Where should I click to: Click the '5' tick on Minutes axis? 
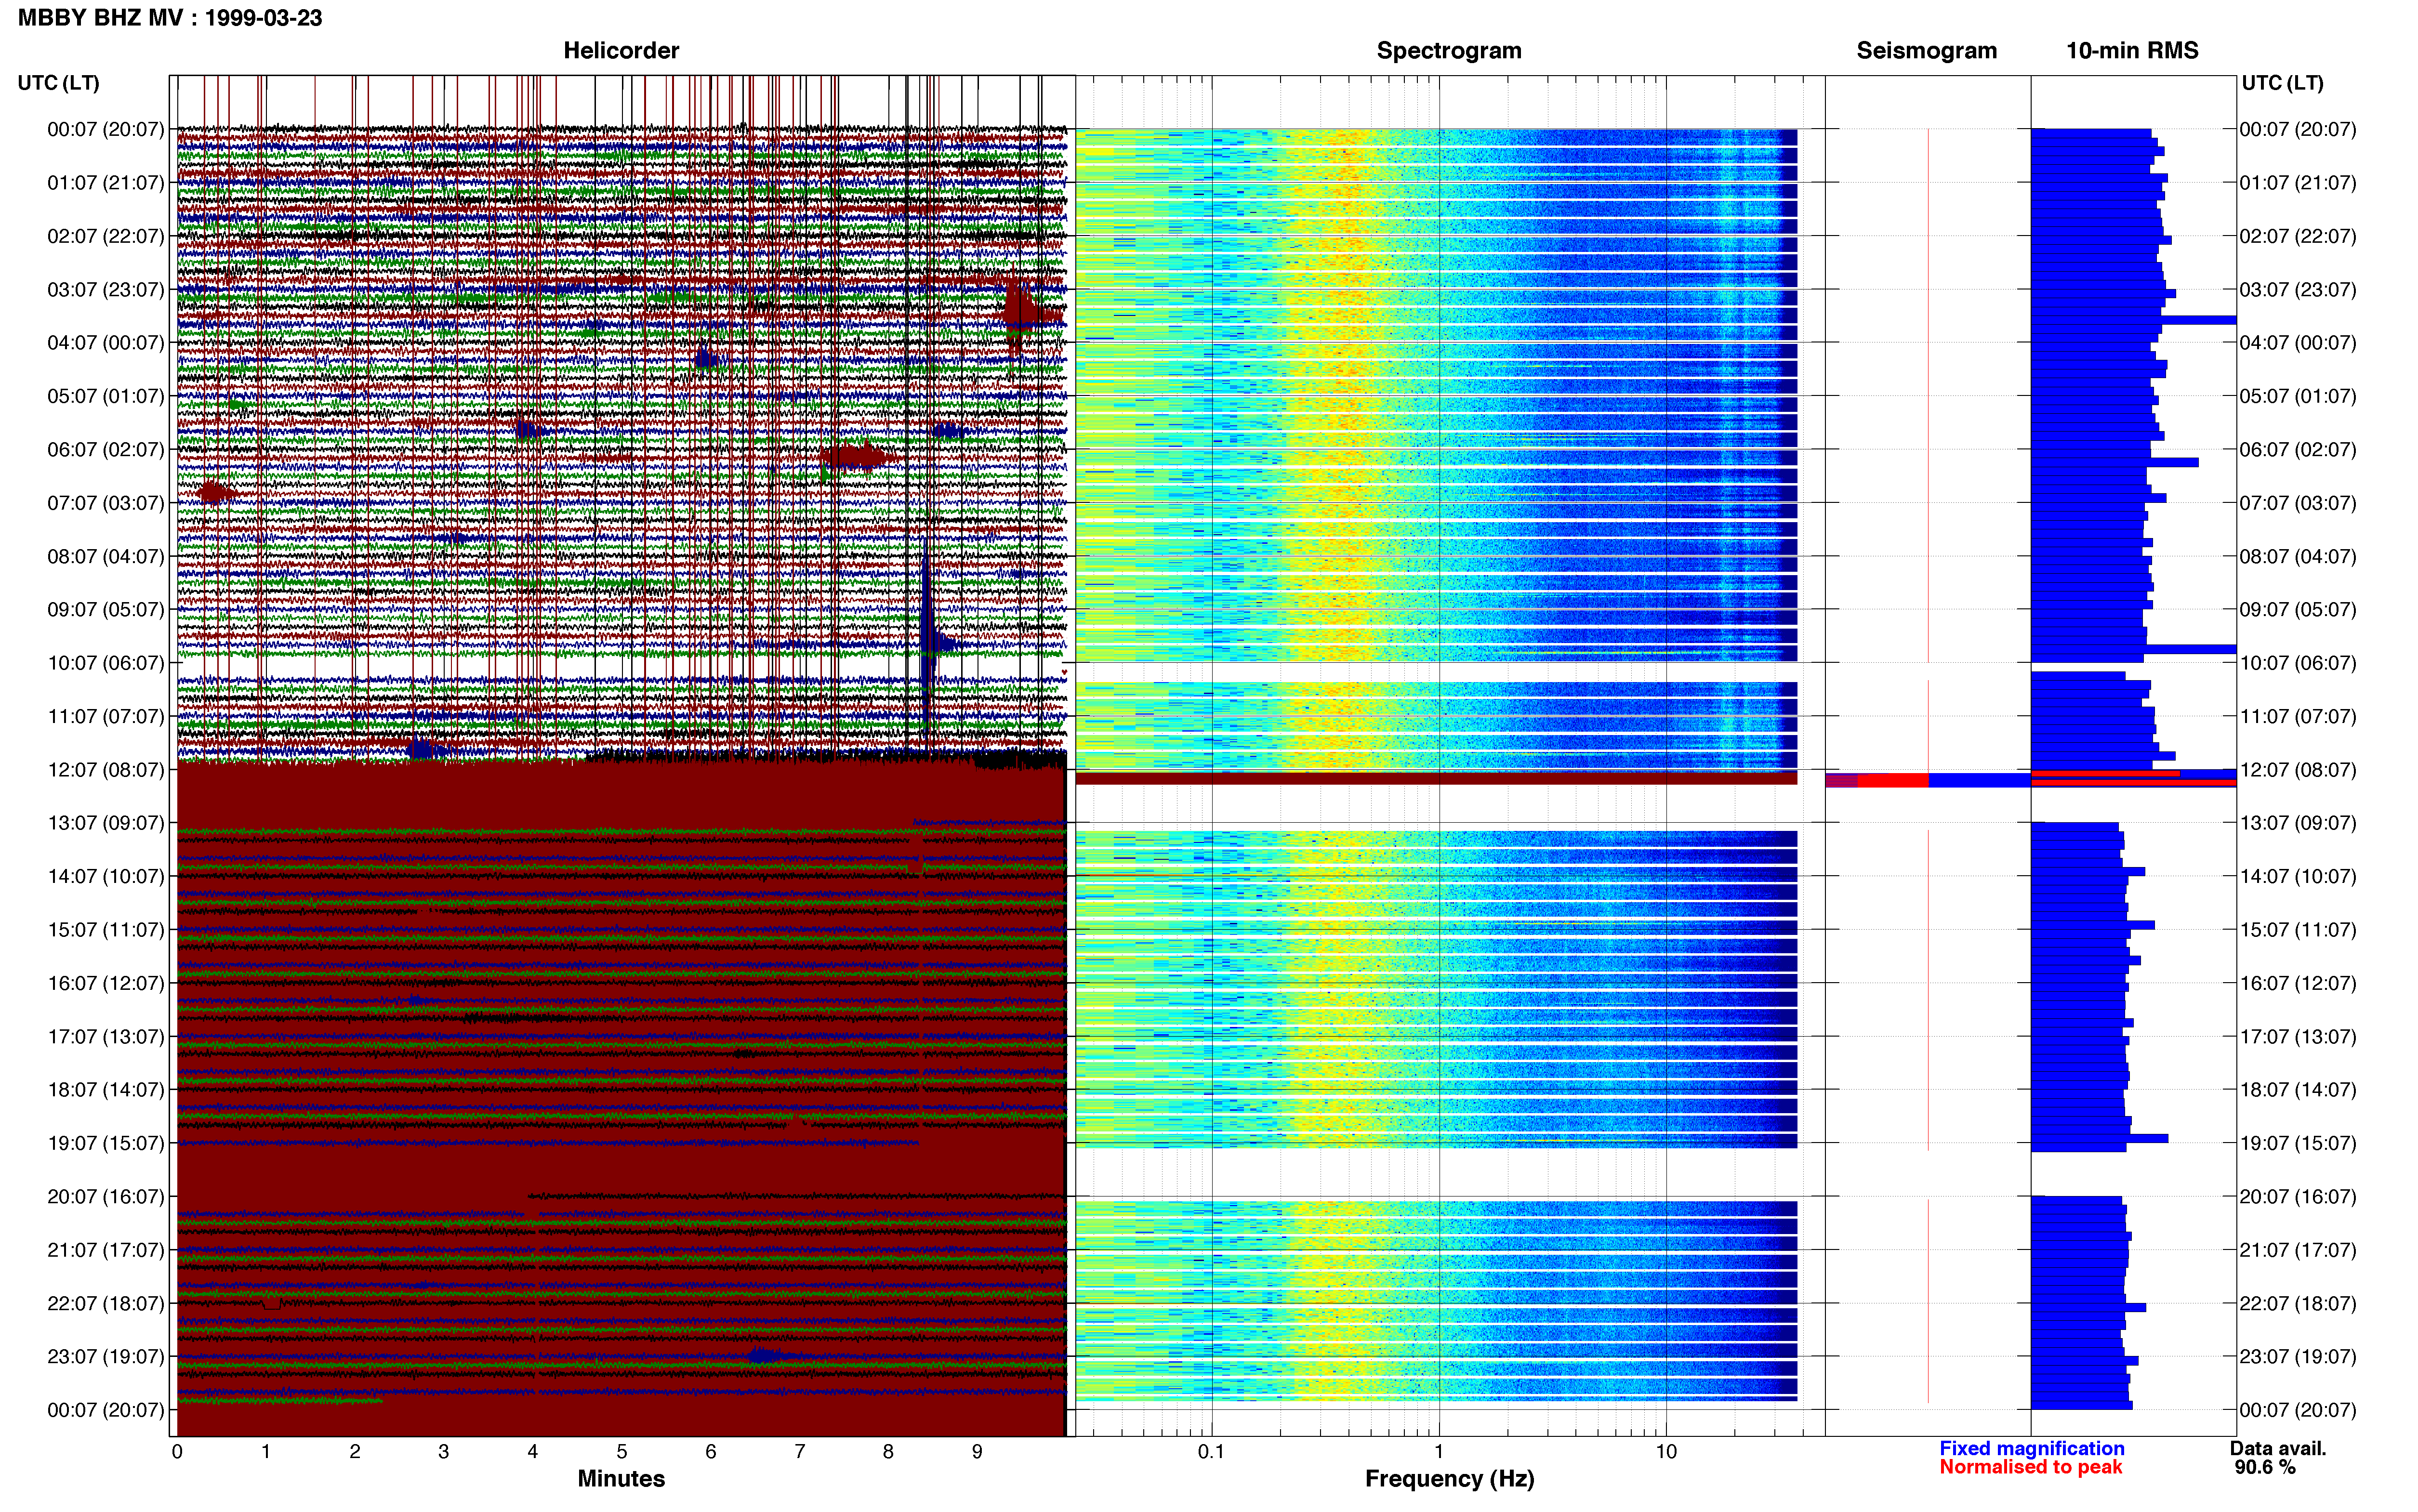point(621,1452)
